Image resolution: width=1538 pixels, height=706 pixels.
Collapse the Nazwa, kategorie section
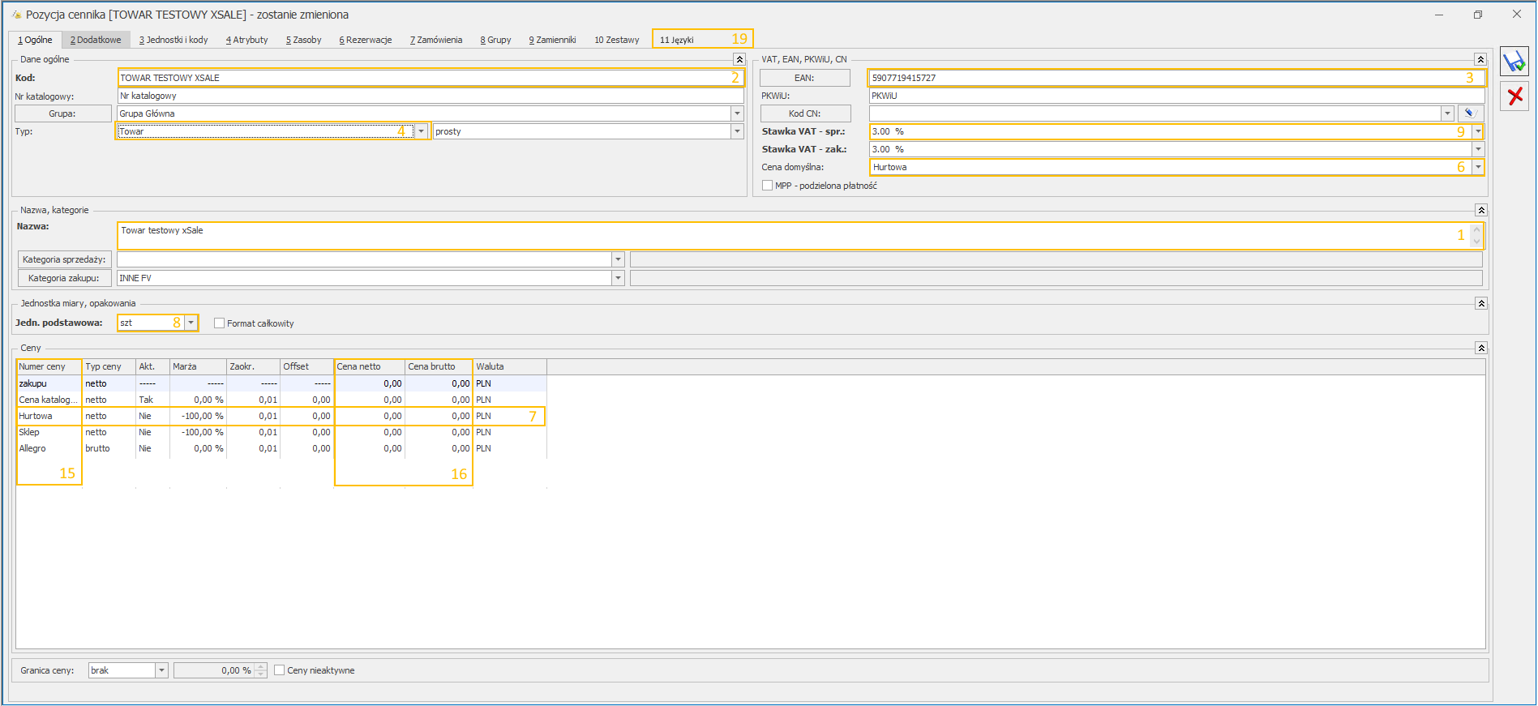[1480, 210]
